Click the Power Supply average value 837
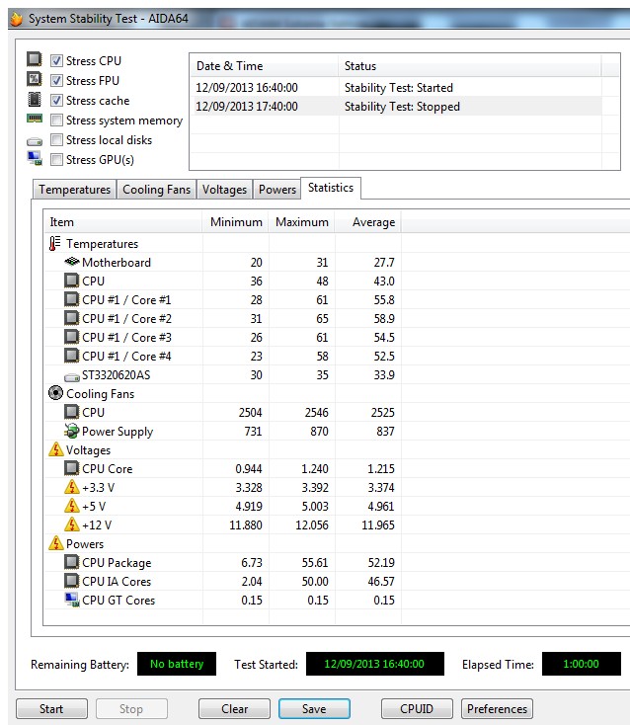 (385, 432)
